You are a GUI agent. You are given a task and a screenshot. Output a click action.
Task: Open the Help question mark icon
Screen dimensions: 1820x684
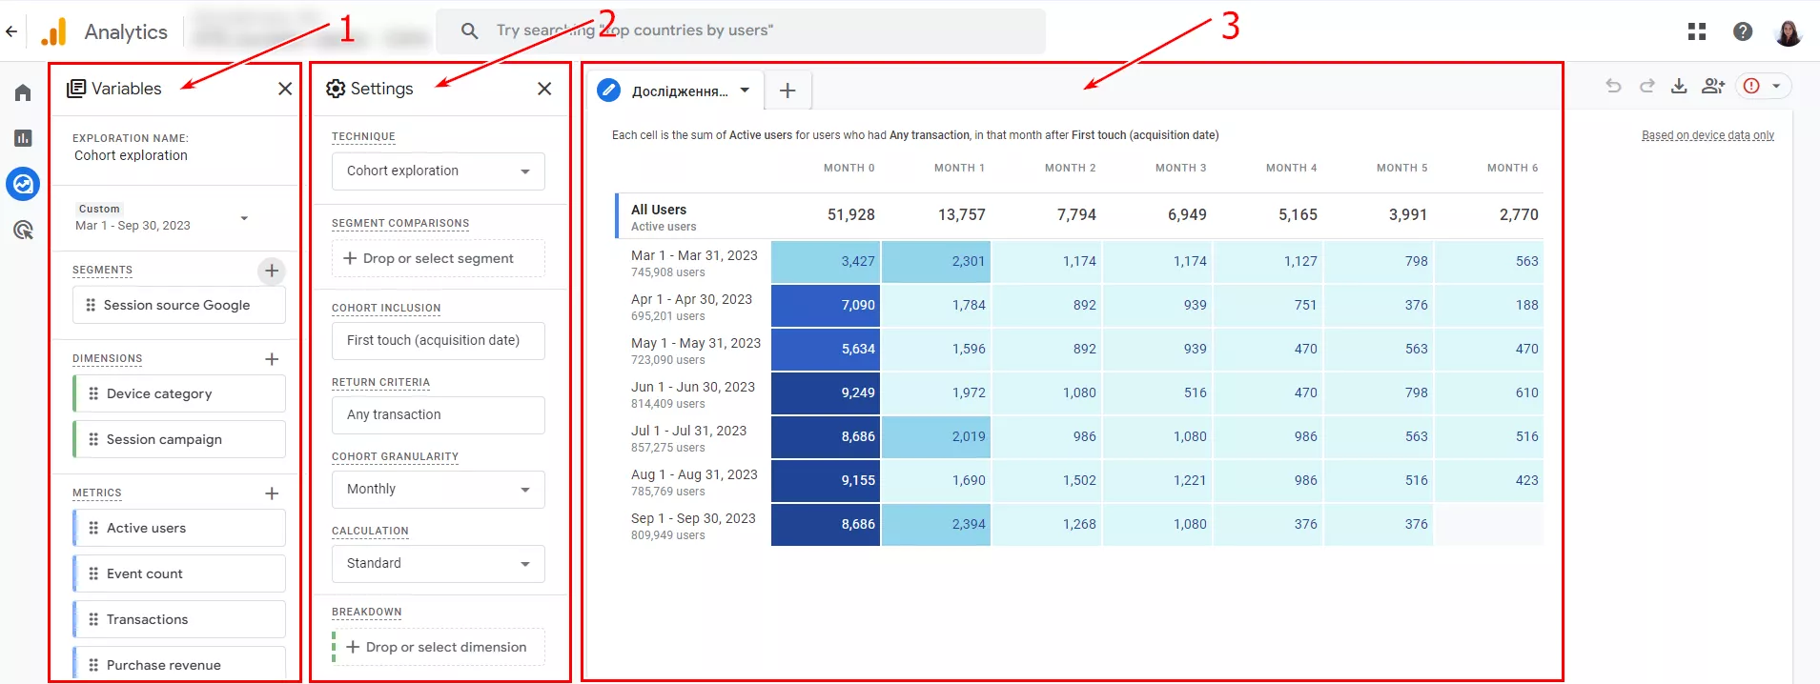pyautogui.click(x=1743, y=31)
